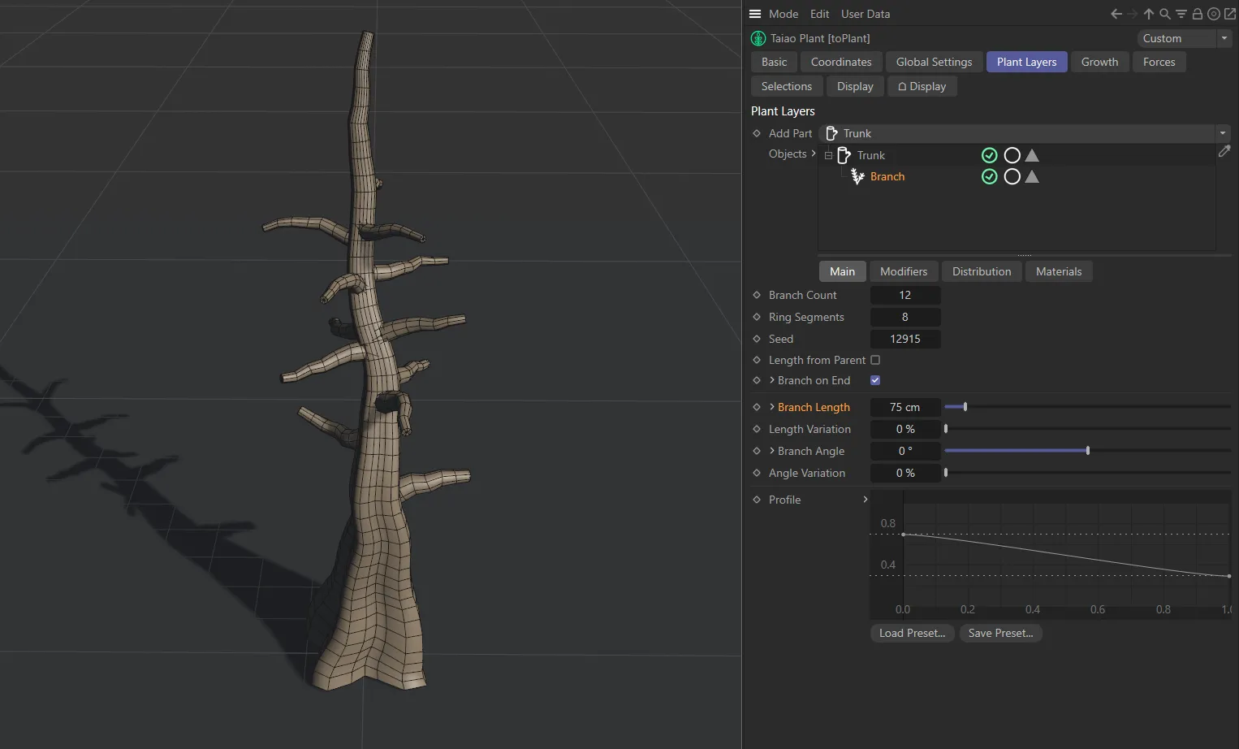1239x749 pixels.
Task: Click the eyedropper icon beside layer list
Action: click(1225, 151)
